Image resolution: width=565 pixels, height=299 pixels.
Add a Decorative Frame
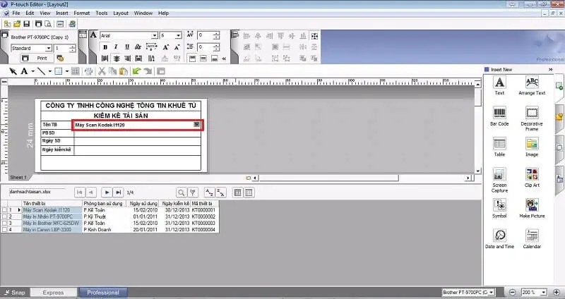pyautogui.click(x=532, y=118)
